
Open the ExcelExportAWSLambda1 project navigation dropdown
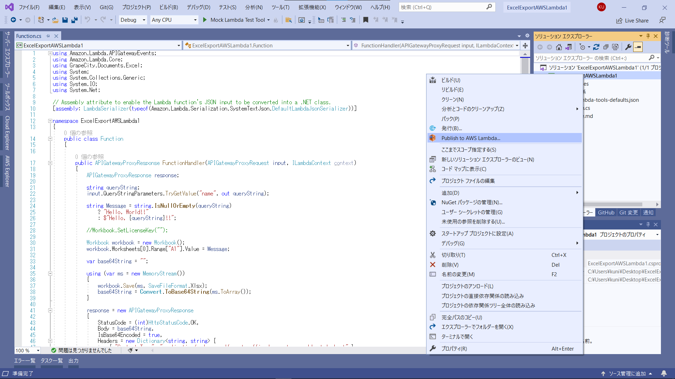[x=98, y=46]
